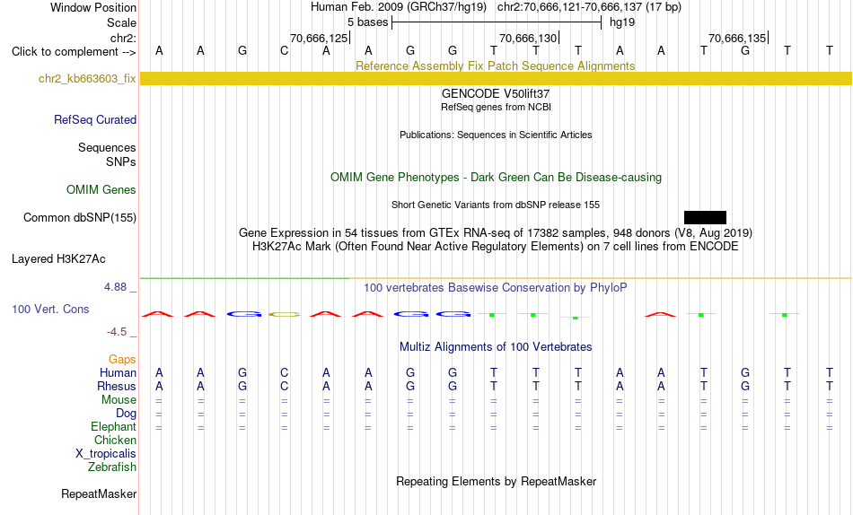
Task: Click the Sequences track label
Action: [107, 147]
